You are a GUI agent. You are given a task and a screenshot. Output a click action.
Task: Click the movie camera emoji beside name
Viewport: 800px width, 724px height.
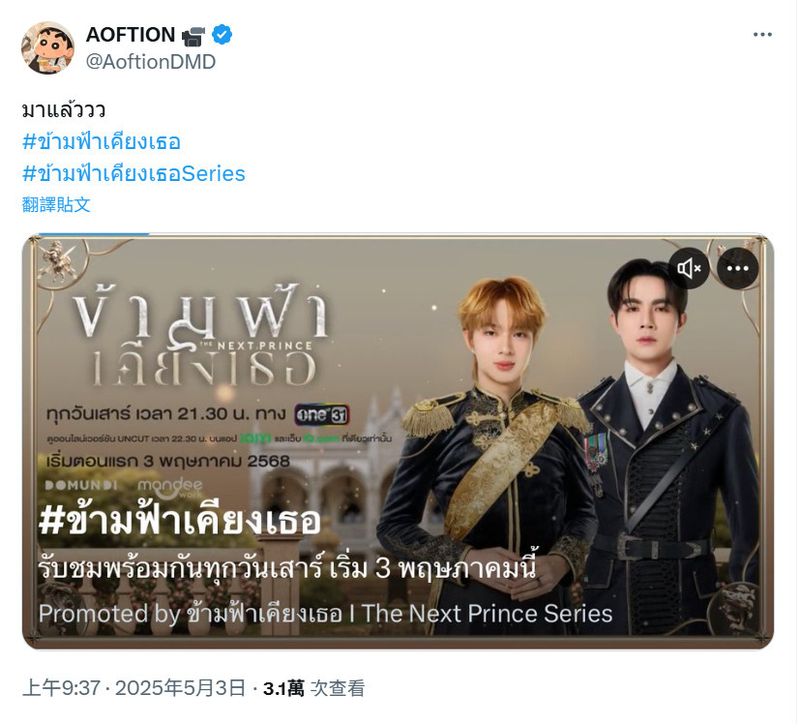coord(193,36)
